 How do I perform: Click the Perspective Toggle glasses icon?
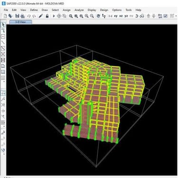[x=141, y=16]
